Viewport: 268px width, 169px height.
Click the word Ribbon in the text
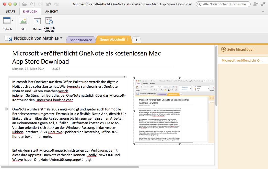18,132
